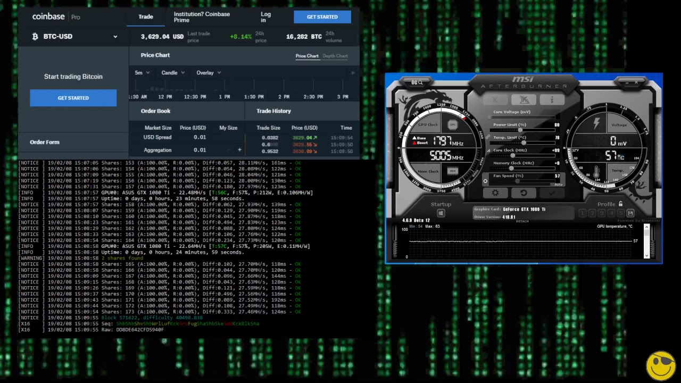Open Institution? Coinbase Prime link

(202, 17)
